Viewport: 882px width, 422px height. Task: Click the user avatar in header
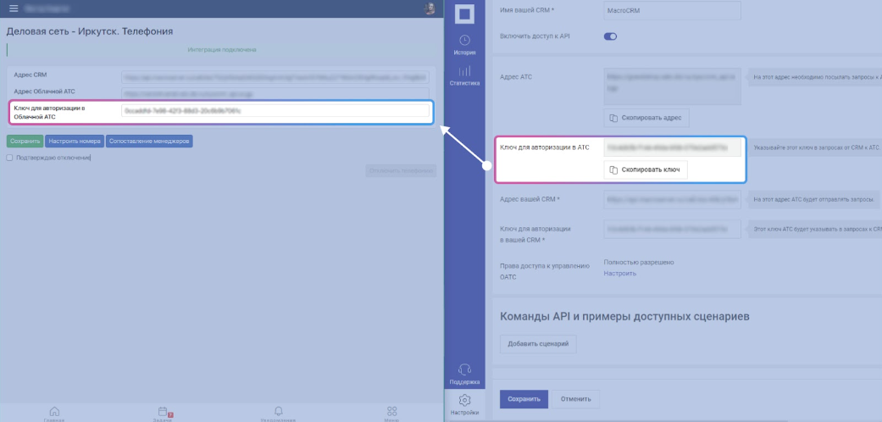(x=430, y=8)
